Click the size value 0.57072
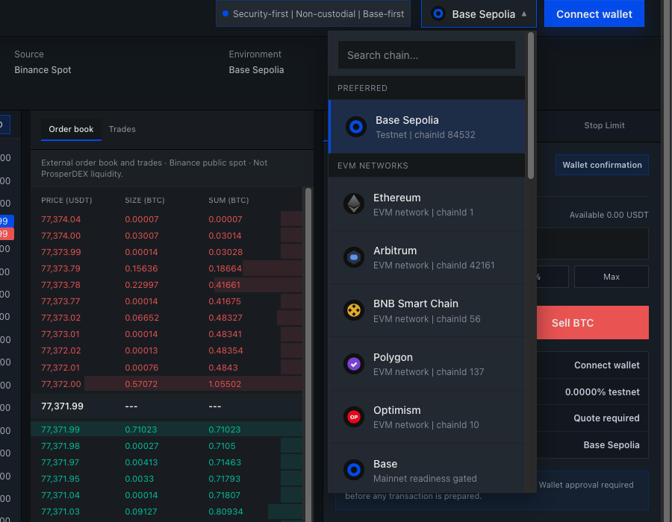 coord(141,384)
